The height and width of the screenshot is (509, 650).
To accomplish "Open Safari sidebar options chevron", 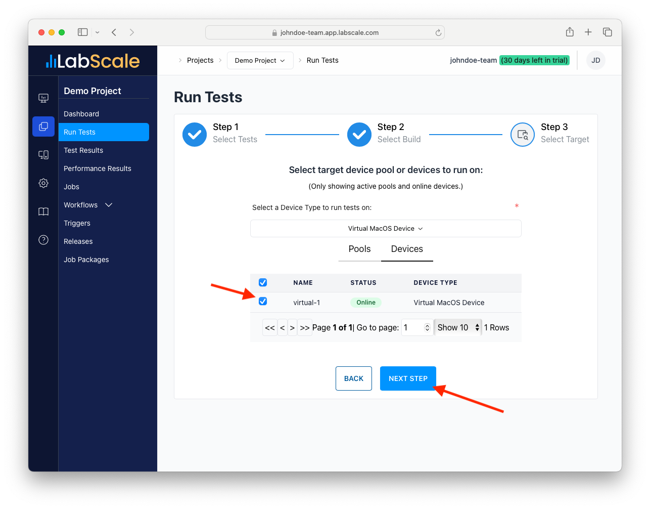I will [98, 32].
